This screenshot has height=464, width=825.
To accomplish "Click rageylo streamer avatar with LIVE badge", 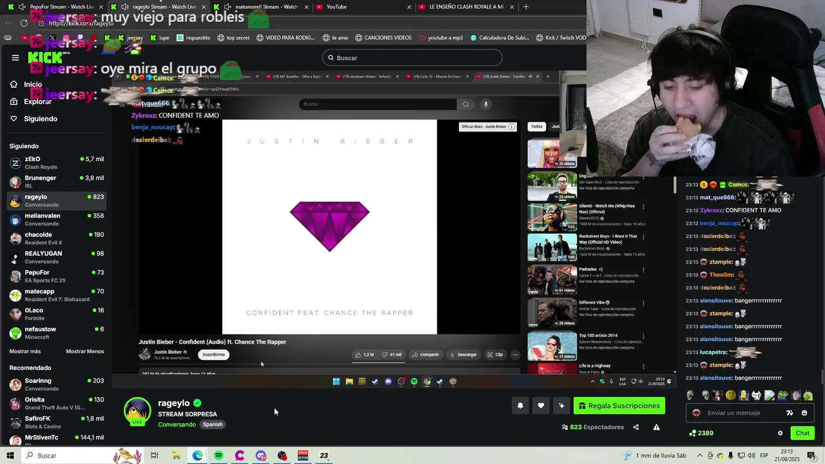I will pos(137,412).
